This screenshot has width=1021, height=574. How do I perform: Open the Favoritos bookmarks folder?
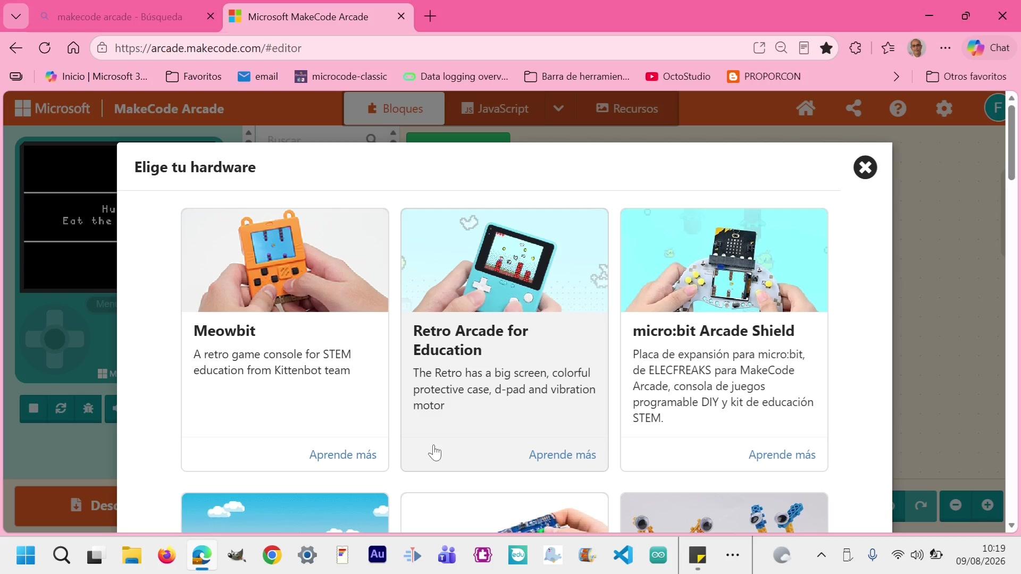(194, 77)
